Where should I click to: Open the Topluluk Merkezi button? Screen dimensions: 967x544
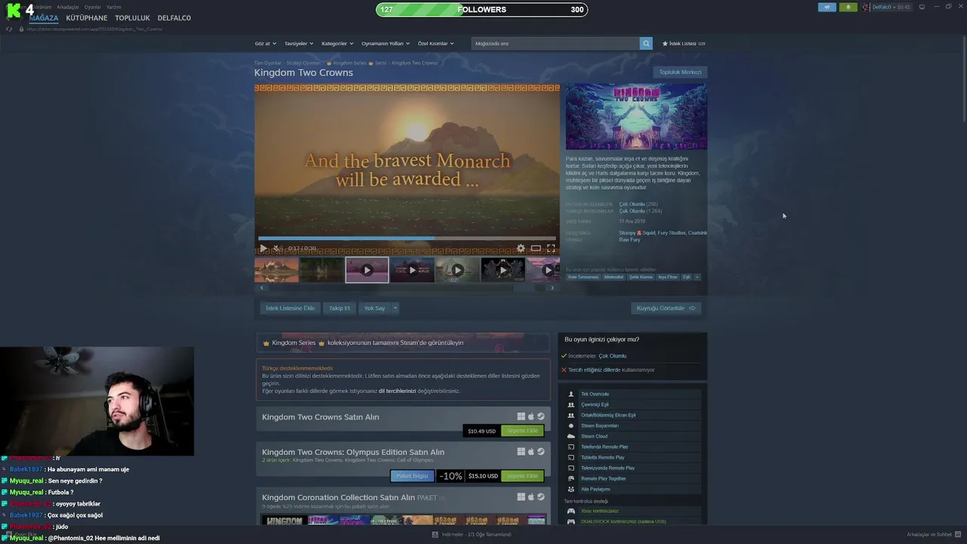point(680,73)
